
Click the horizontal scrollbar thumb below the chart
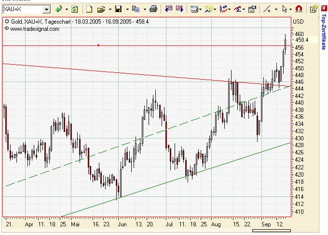[272, 231]
